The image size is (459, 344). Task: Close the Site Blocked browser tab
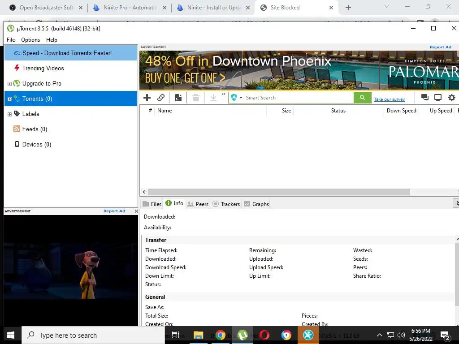(x=331, y=8)
